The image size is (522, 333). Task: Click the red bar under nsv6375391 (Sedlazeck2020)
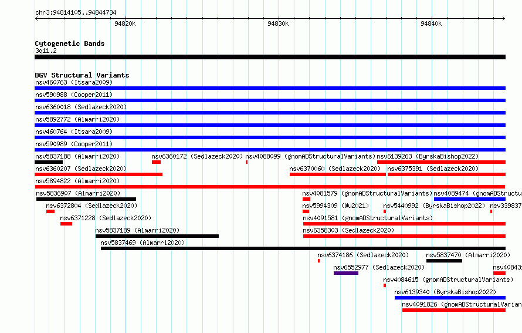click(446, 174)
